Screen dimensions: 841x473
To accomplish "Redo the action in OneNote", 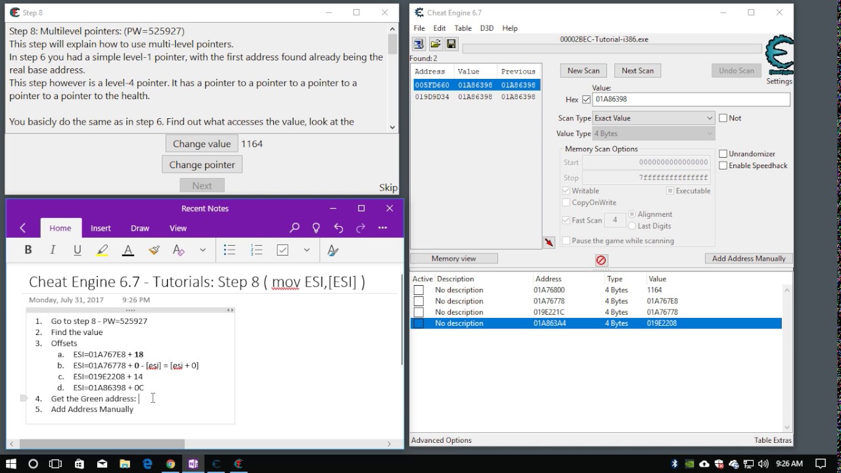I will click(x=360, y=228).
